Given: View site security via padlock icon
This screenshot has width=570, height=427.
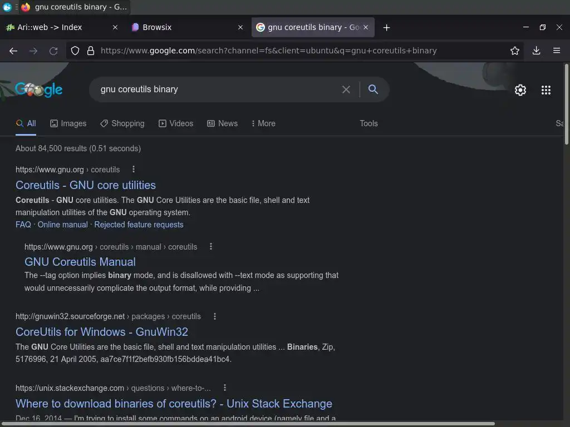Looking at the screenshot, I should [x=91, y=51].
